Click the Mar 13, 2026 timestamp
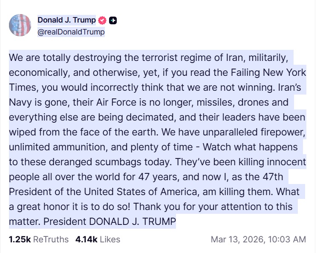The image size is (317, 253). pos(258,239)
